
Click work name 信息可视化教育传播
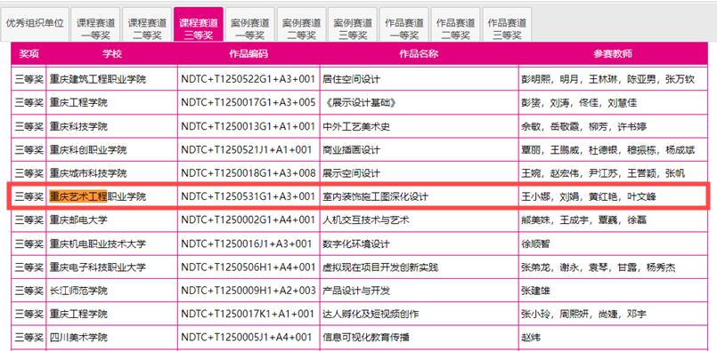click(x=419, y=339)
